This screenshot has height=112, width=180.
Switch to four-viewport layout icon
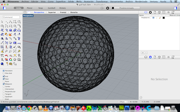point(25,12)
